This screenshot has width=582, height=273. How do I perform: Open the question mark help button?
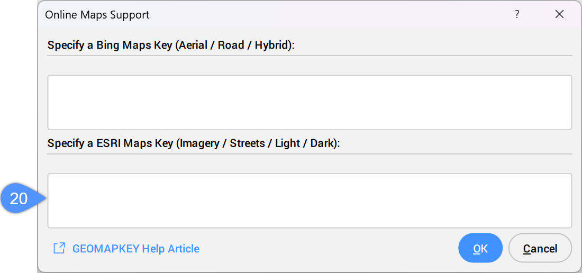point(517,14)
